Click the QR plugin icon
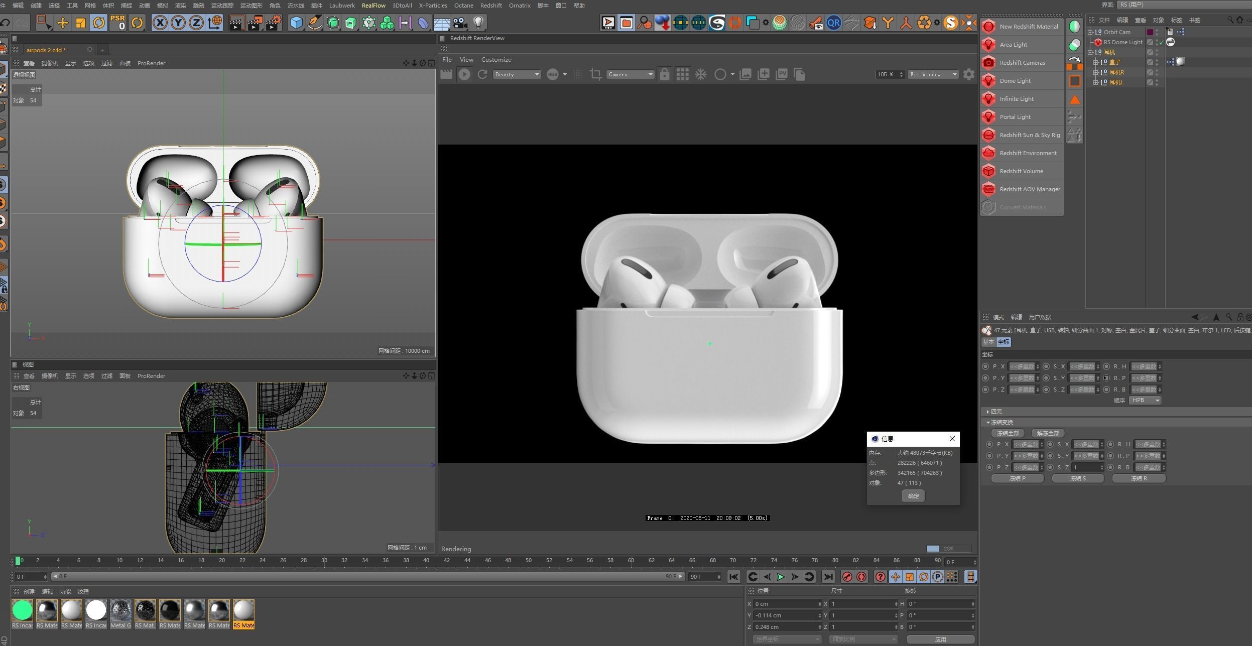Screen dimensions: 1252x646 [x=833, y=23]
